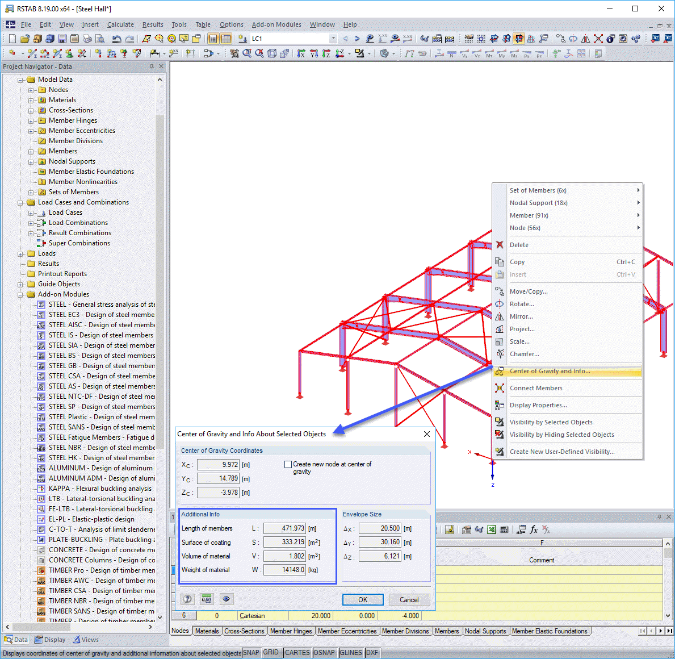
Task: Expand the Guide Objects folder
Action: pos(20,284)
